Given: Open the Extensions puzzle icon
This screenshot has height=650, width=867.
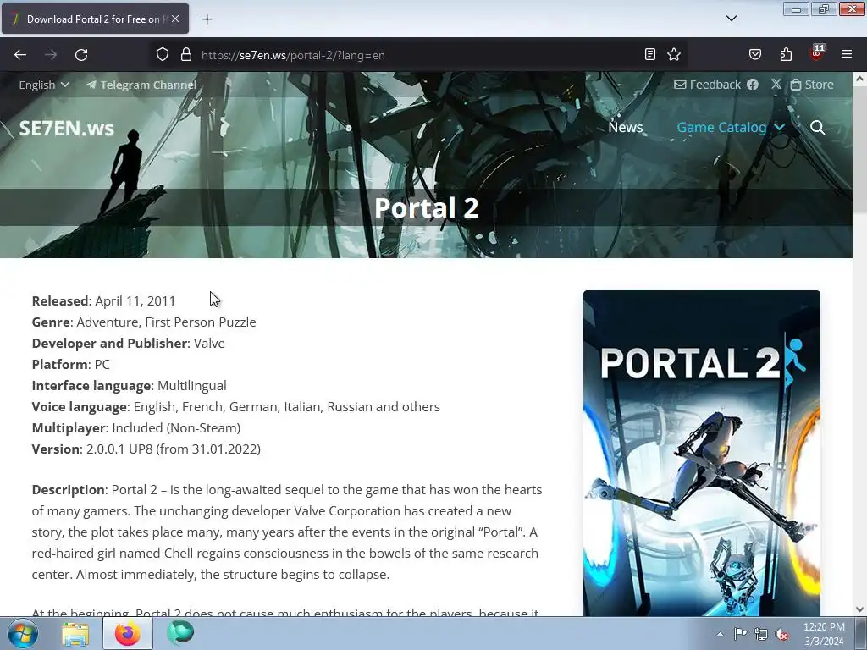Looking at the screenshot, I should 786,54.
